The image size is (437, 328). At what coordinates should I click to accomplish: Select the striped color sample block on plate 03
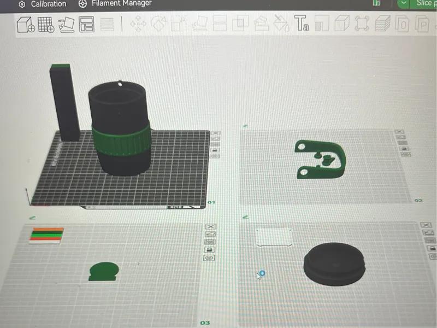(47, 236)
